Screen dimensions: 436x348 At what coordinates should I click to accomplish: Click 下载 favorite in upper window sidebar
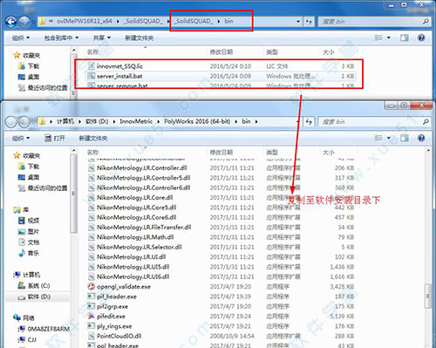point(29,66)
